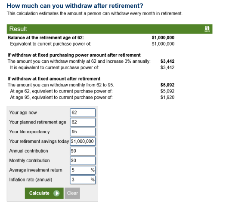Click the Average investment return field
This screenshot has height=215, width=226.
pos(83,170)
